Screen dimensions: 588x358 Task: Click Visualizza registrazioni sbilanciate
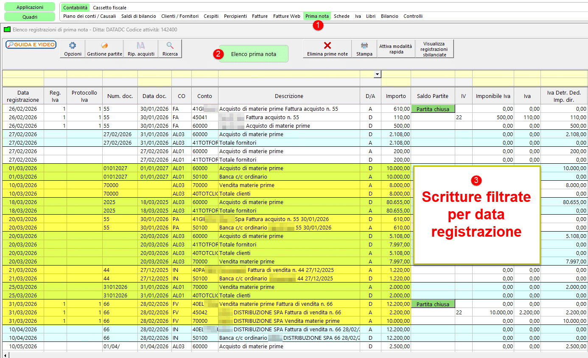tap(434, 49)
